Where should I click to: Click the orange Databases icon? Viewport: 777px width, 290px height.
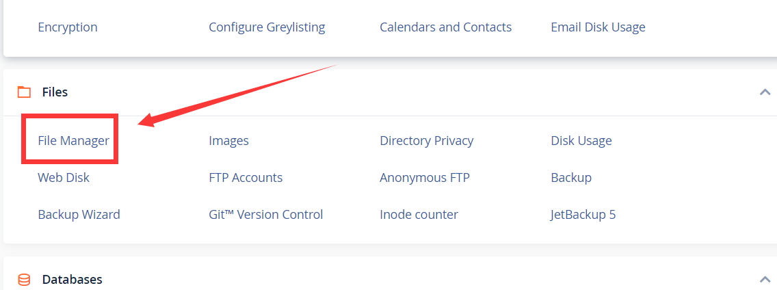(x=24, y=280)
